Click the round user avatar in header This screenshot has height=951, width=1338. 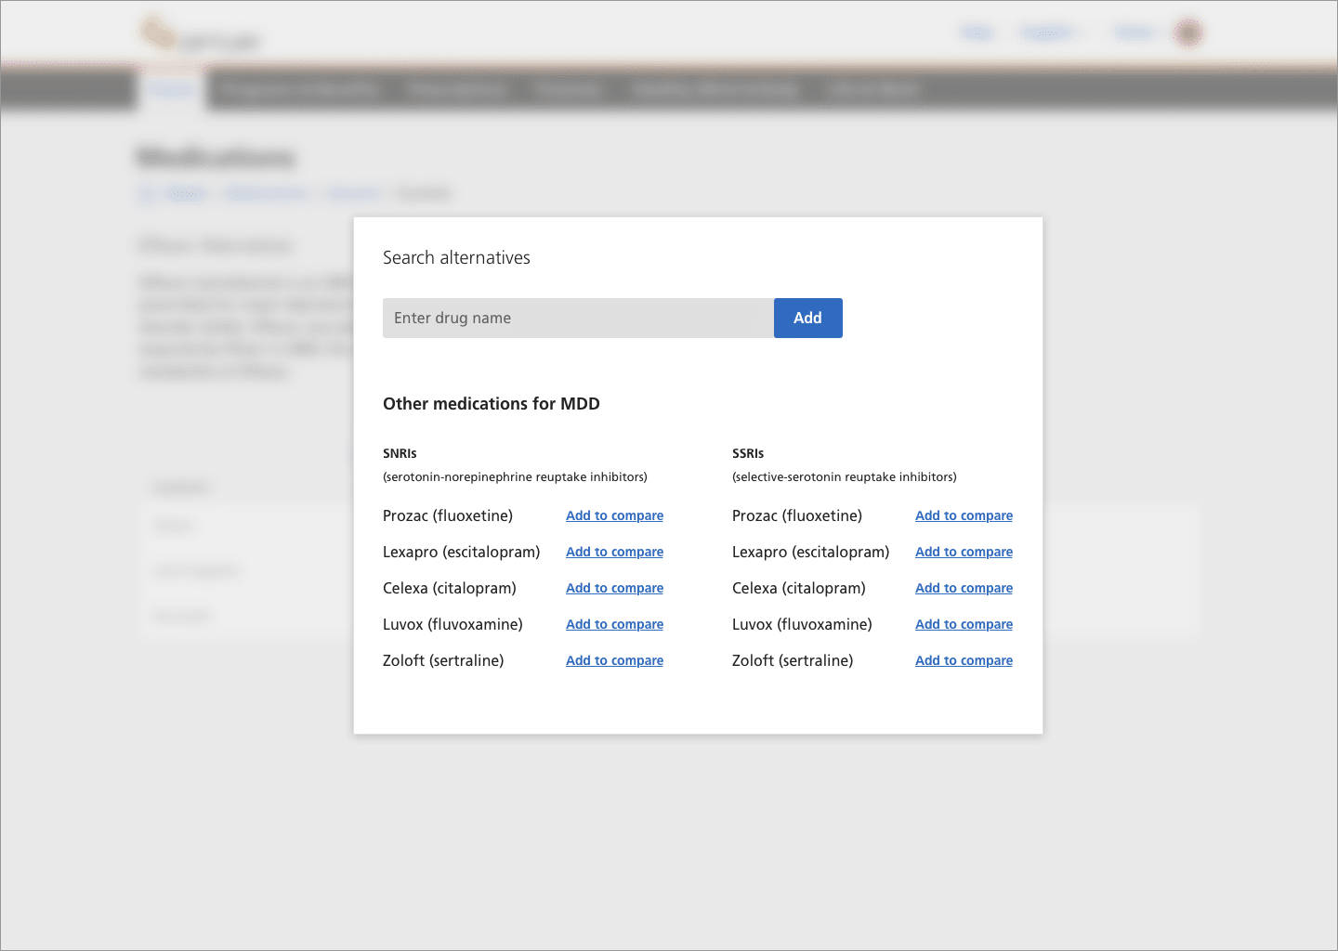[x=1187, y=33]
